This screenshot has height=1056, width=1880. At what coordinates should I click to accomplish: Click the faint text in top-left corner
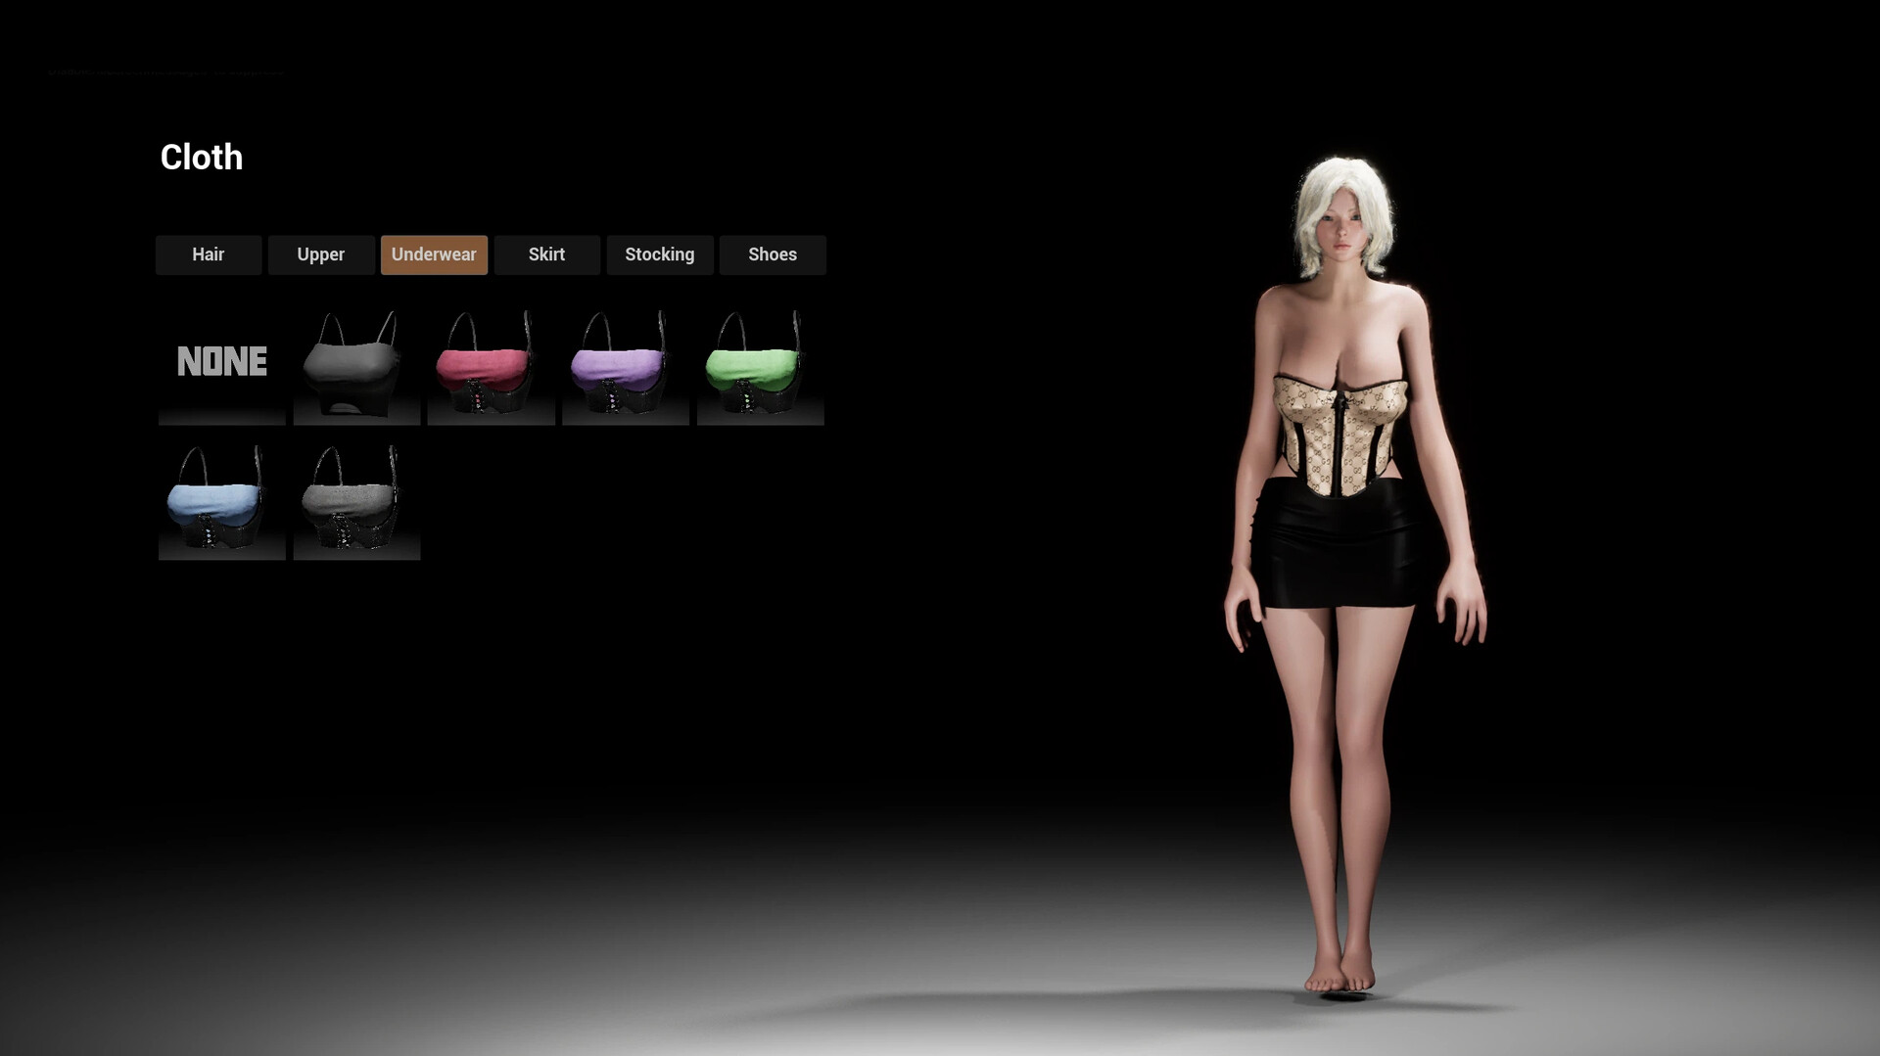point(165,72)
